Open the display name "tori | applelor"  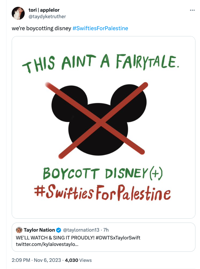[44, 10]
